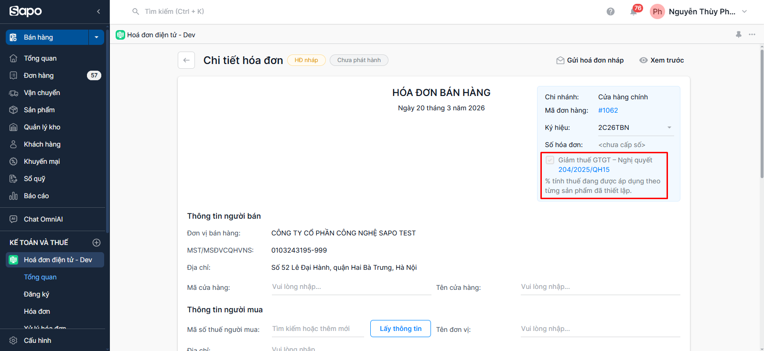This screenshot has height=351, width=764.
Task: Click branch value Cửa hàng chính
Action: 623,97
